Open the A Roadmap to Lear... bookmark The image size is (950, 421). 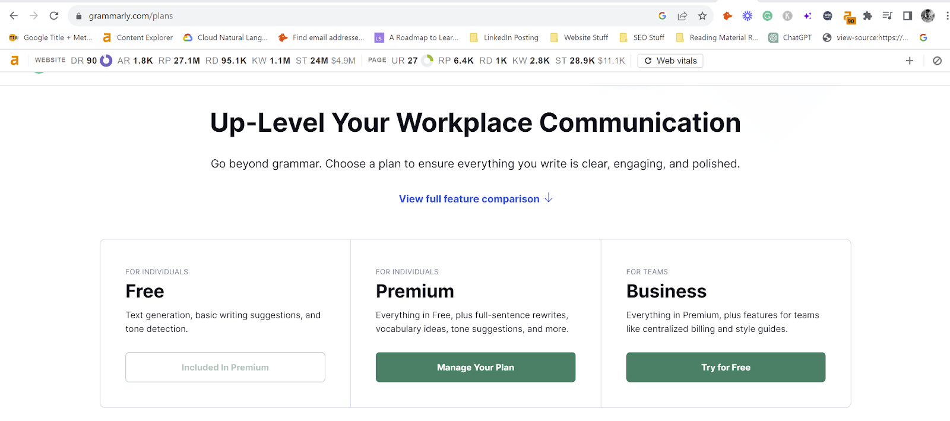(416, 37)
